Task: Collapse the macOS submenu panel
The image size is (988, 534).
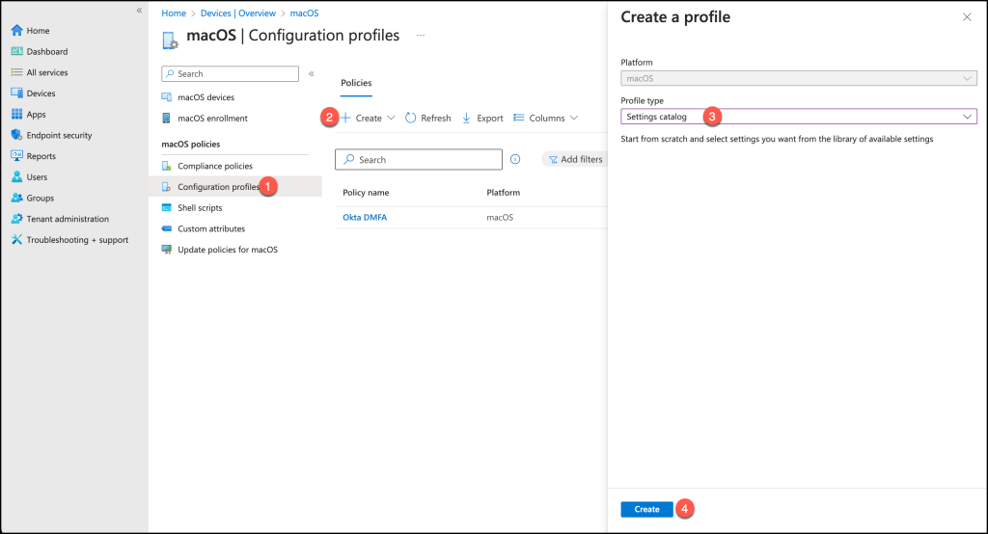Action: [x=312, y=73]
